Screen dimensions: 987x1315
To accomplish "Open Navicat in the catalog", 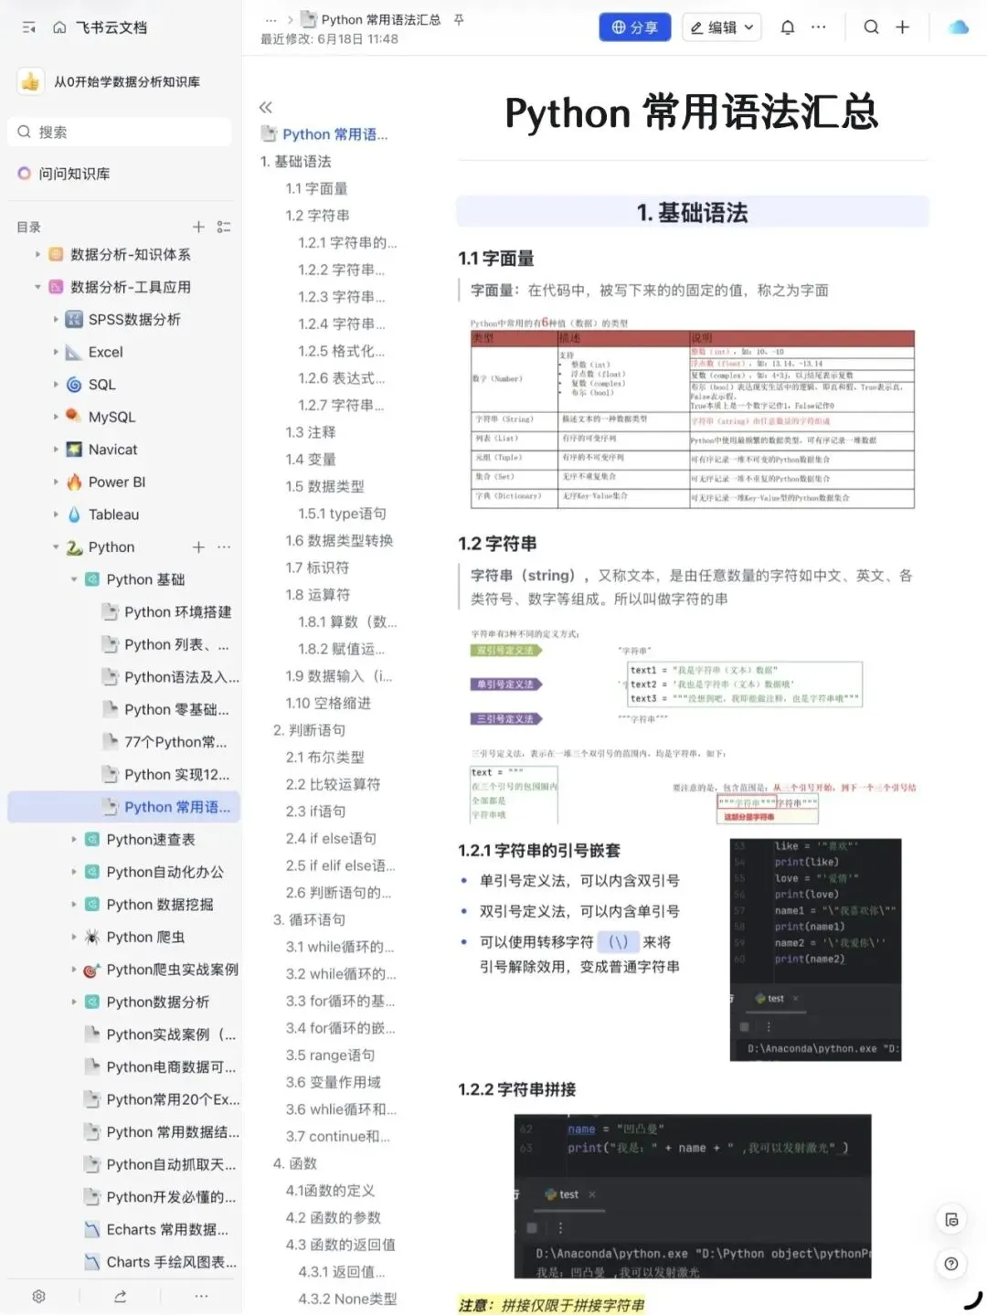I will coord(112,450).
